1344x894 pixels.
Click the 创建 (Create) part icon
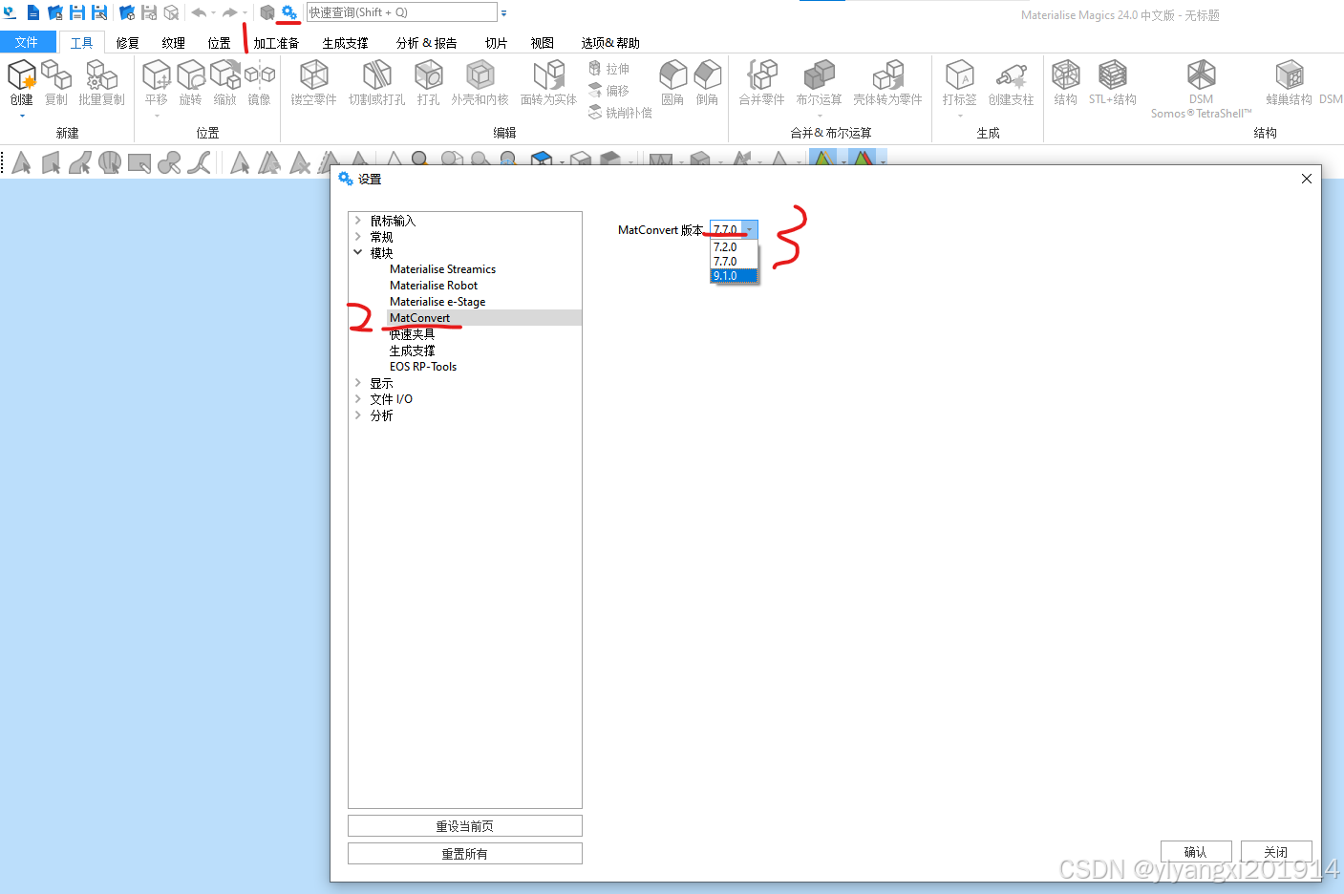(22, 75)
